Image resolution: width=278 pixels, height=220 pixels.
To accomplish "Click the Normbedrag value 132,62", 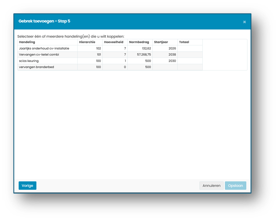I will tap(146, 48).
